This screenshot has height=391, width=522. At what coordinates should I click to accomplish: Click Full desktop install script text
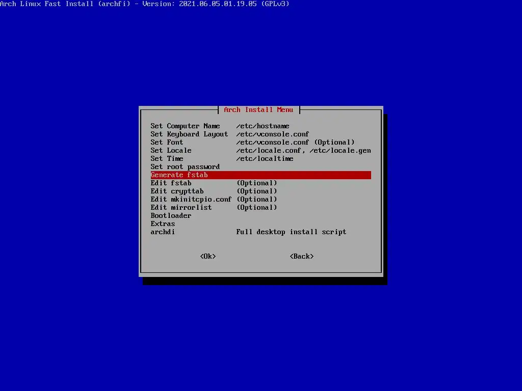tap(291, 232)
